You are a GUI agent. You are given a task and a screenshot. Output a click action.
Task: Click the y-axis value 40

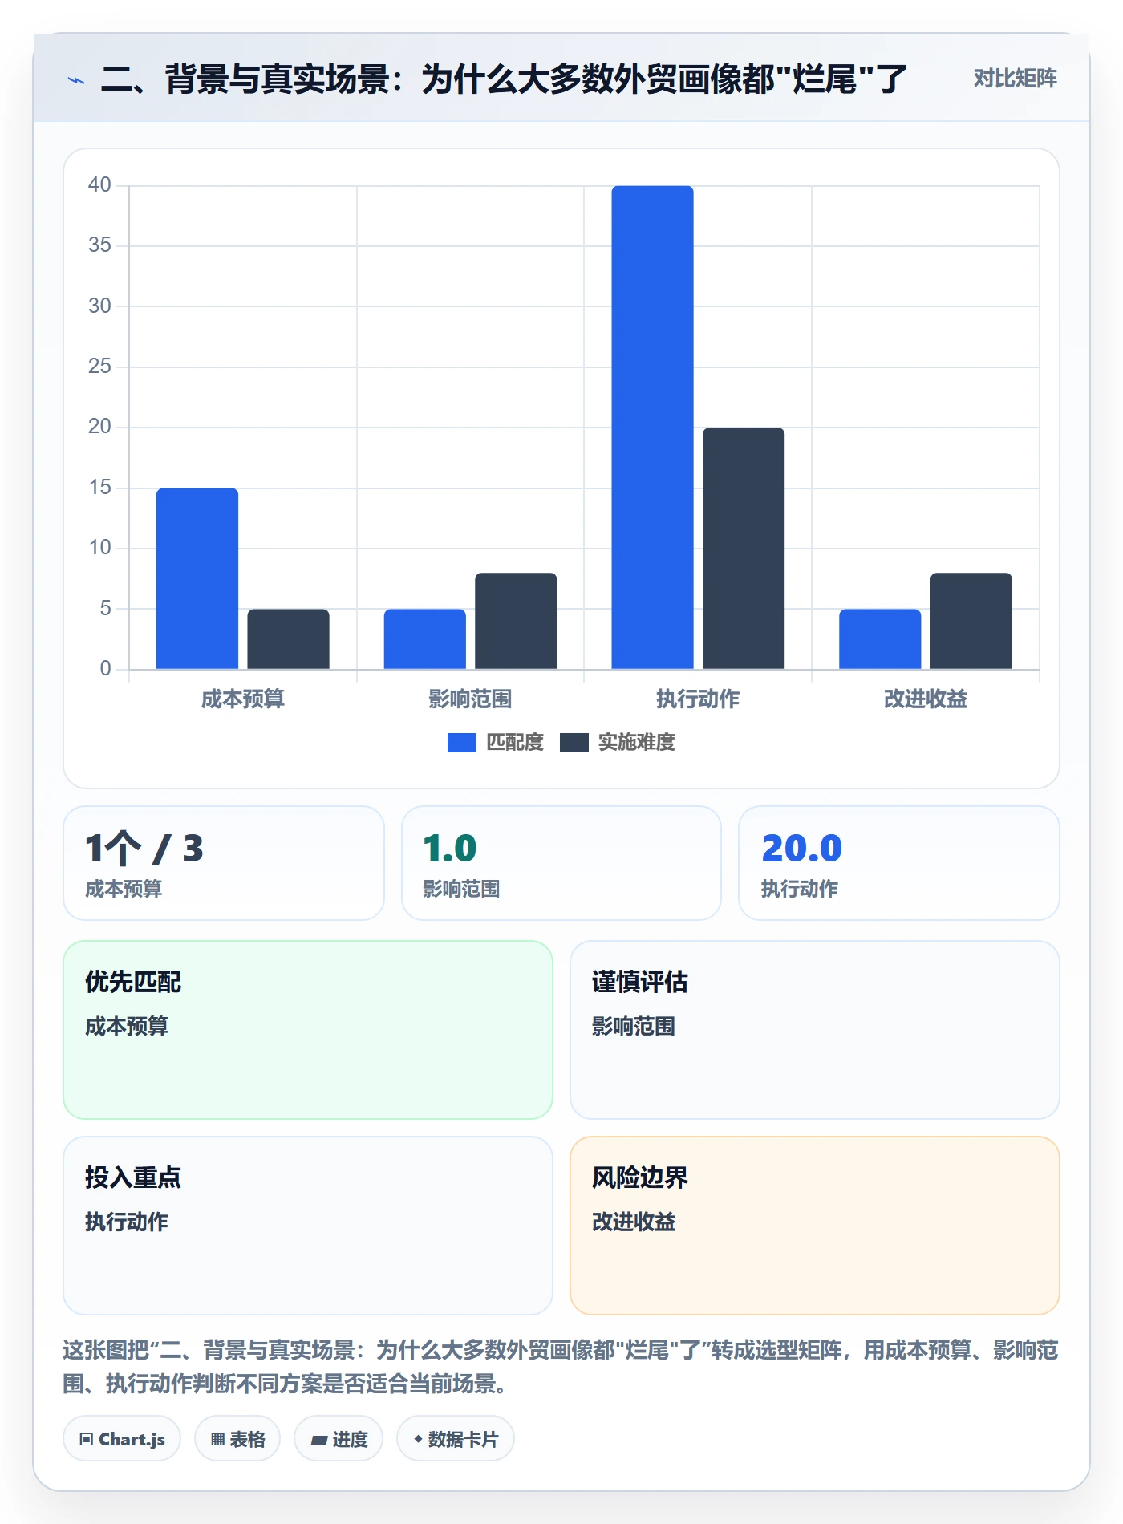[99, 185]
